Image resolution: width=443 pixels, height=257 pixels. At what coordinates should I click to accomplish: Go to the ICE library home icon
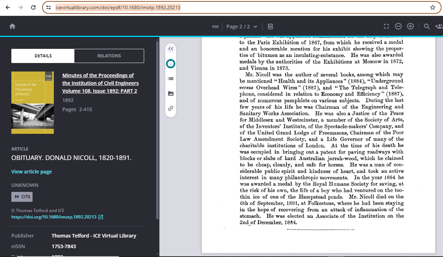coord(12,26)
